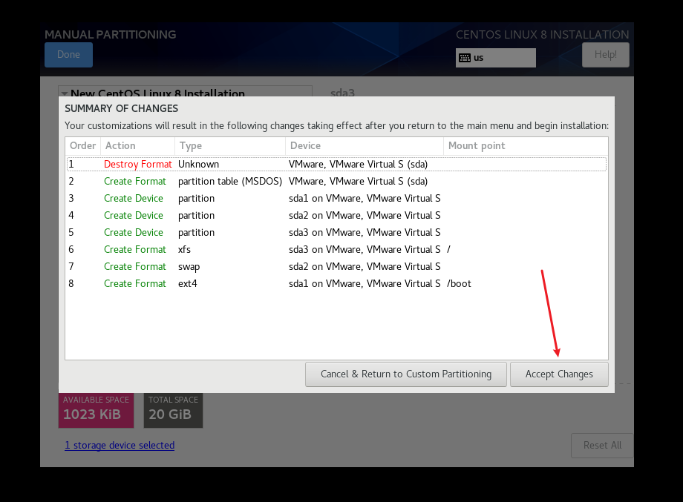The height and width of the screenshot is (502, 683).
Task: Click Cancel & Return to Custom Partitioning
Action: pyautogui.click(x=405, y=374)
